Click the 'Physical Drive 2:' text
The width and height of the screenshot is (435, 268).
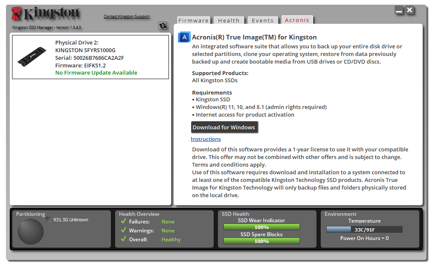click(x=77, y=43)
